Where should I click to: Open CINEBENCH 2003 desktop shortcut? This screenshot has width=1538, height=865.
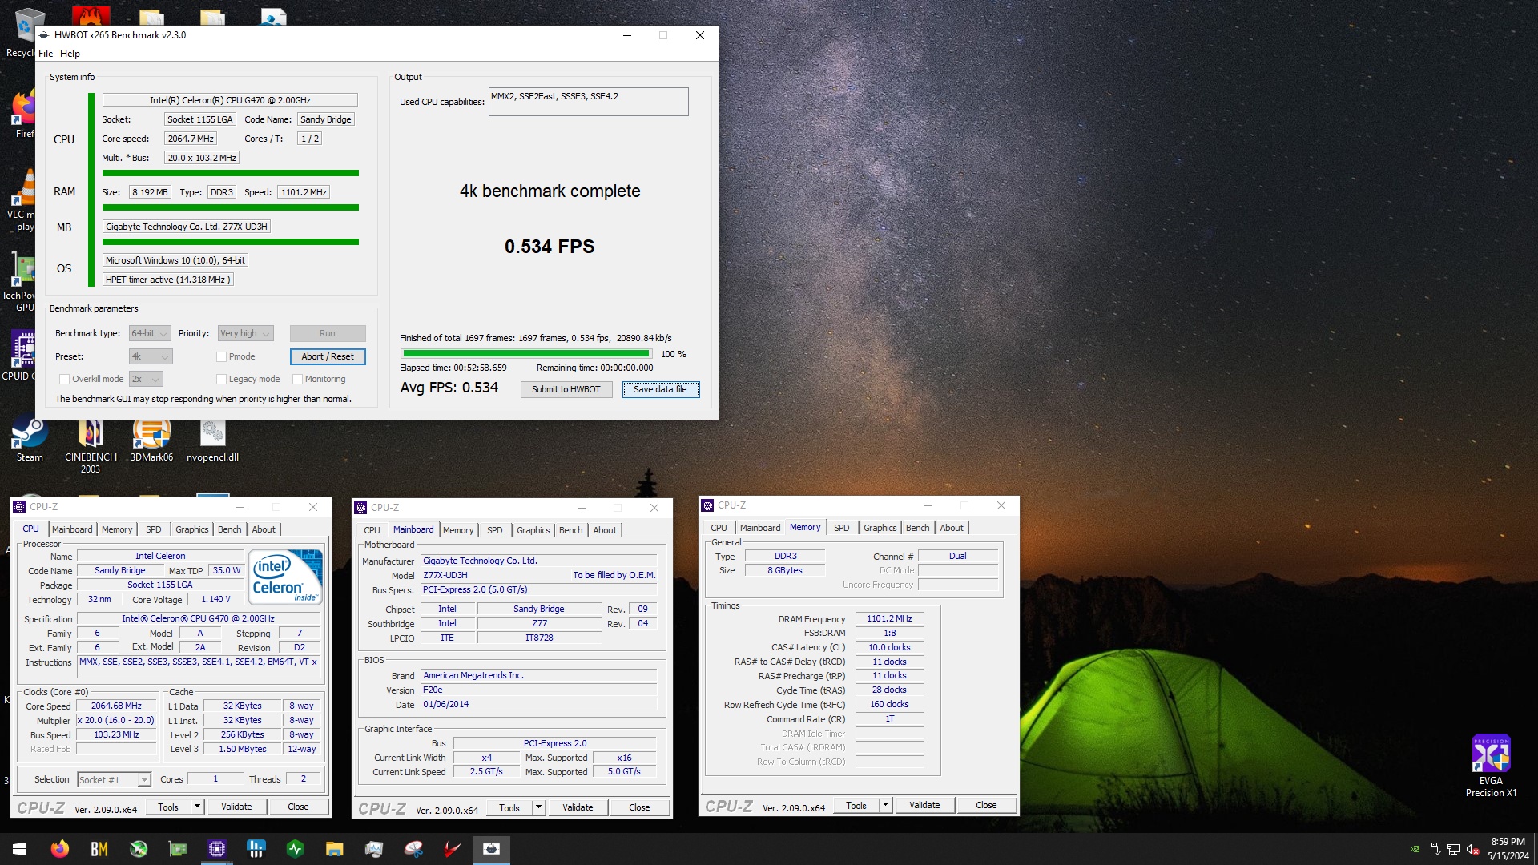click(91, 446)
